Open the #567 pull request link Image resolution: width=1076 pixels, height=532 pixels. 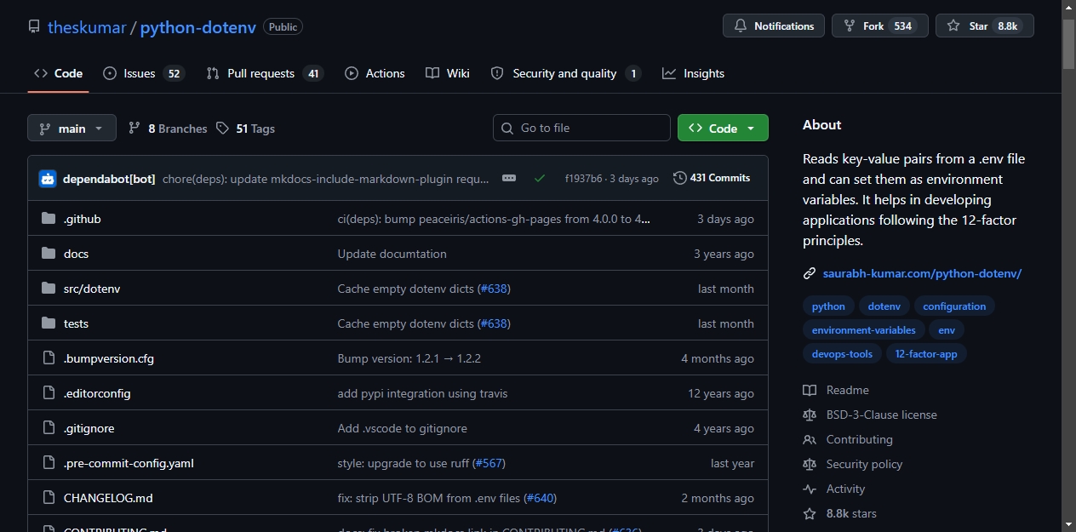tap(489, 463)
